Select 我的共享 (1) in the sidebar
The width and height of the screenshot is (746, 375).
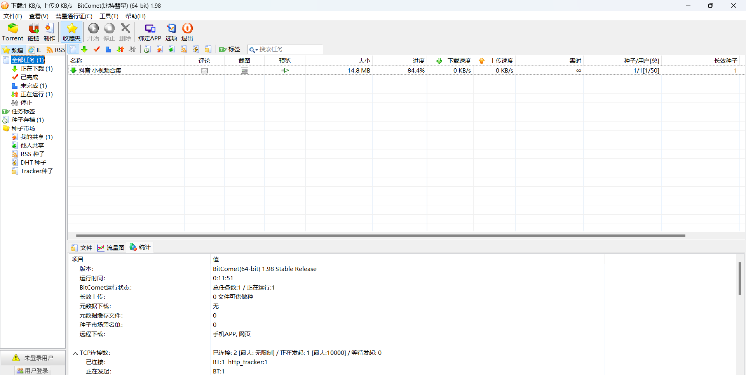pyautogui.click(x=37, y=137)
